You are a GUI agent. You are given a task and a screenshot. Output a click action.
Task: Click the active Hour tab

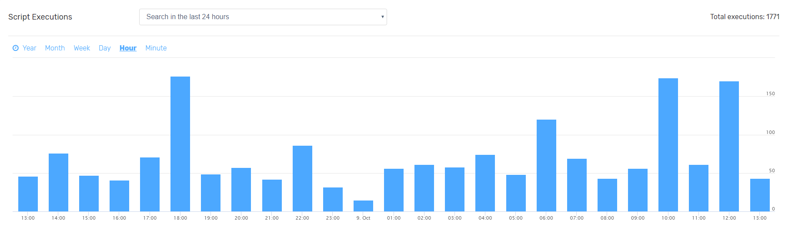click(128, 48)
